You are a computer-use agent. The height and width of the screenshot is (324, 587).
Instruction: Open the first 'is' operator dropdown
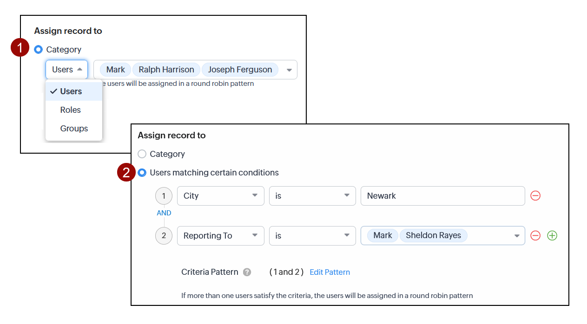pyautogui.click(x=312, y=196)
